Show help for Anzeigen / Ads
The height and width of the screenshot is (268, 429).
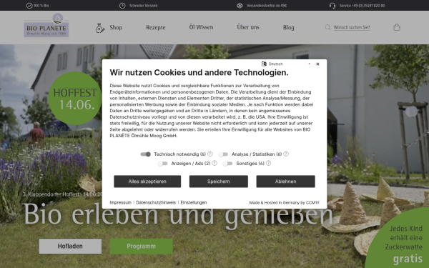(214, 163)
